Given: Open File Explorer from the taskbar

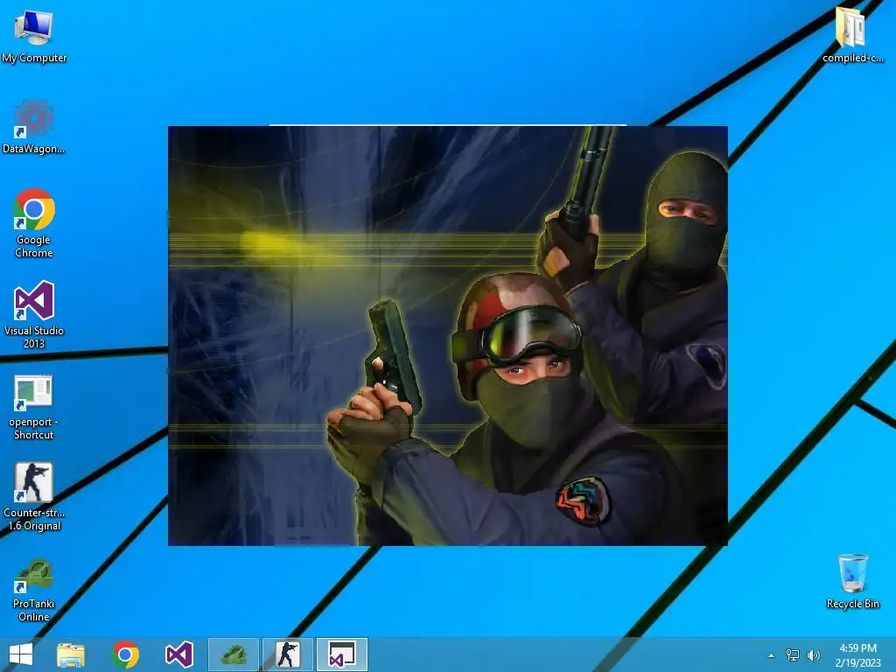Looking at the screenshot, I should tap(71, 654).
